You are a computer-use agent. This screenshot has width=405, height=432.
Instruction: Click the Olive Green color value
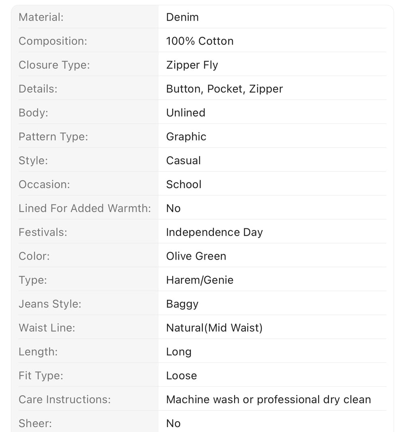196,256
